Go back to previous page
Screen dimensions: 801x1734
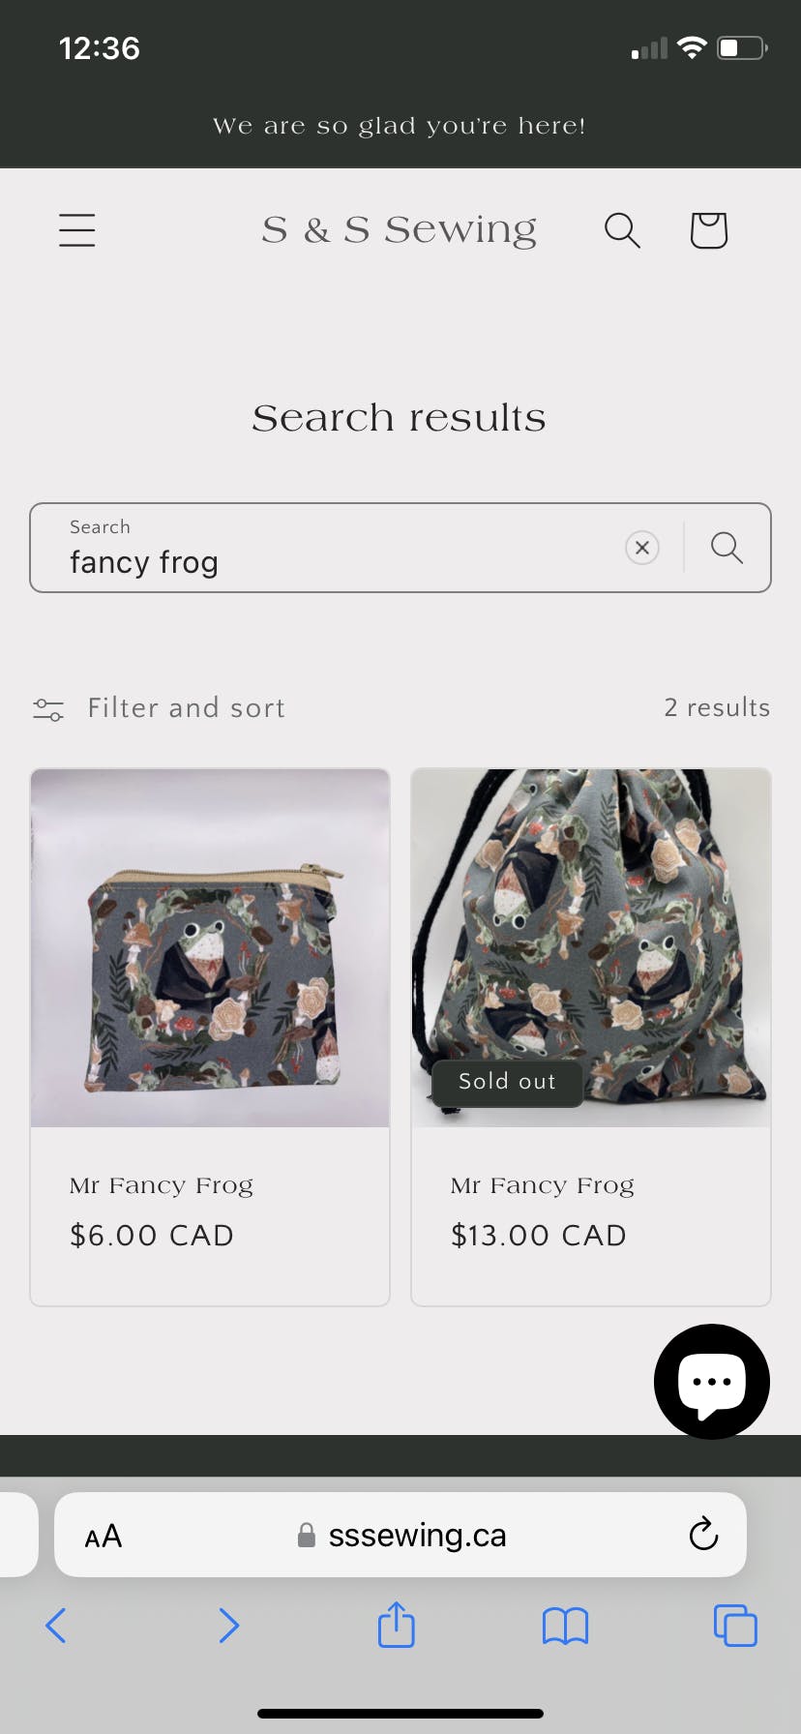click(56, 1626)
